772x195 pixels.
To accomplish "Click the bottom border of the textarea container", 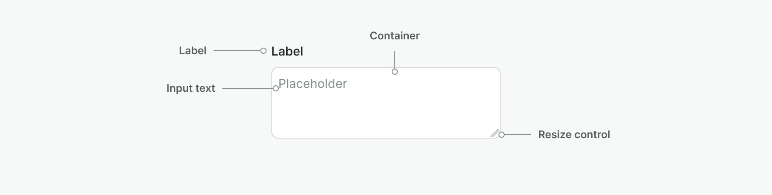I will [385, 138].
